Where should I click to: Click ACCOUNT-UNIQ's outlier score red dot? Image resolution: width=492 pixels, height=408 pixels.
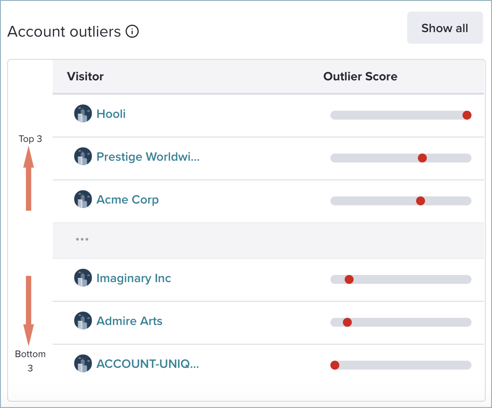pyautogui.click(x=335, y=365)
